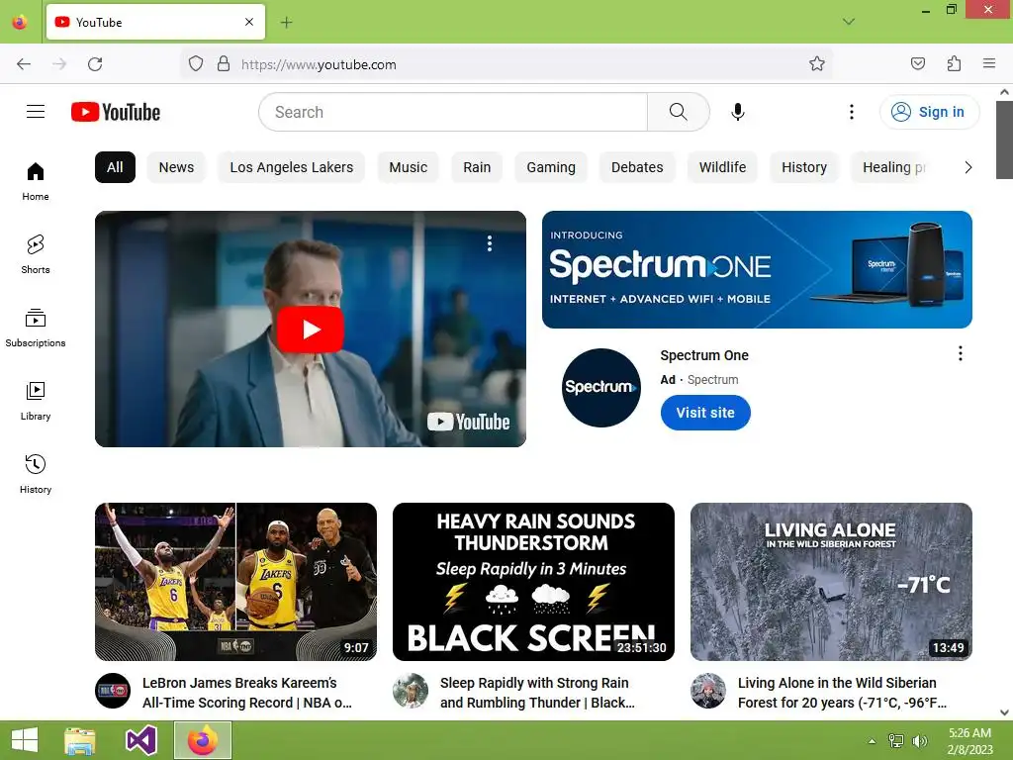Start voice search with microphone icon
1013x760 pixels.
[x=737, y=112]
